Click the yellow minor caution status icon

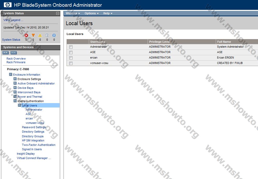click(x=40, y=35)
